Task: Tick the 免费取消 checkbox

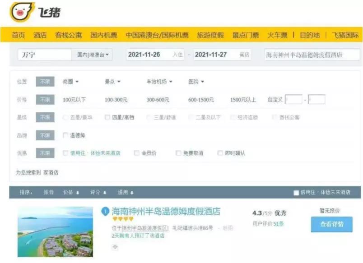Action: point(178,153)
